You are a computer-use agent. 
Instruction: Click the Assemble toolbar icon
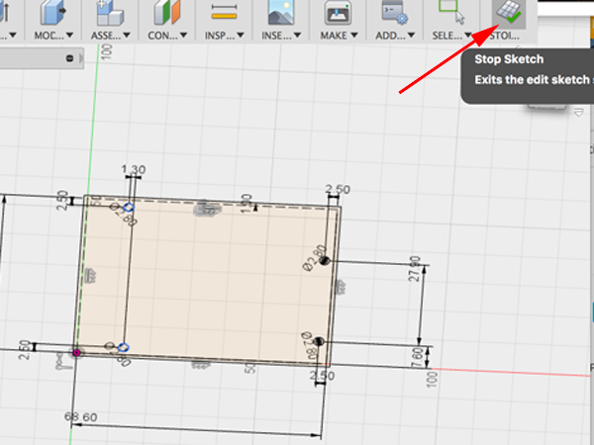click(110, 13)
